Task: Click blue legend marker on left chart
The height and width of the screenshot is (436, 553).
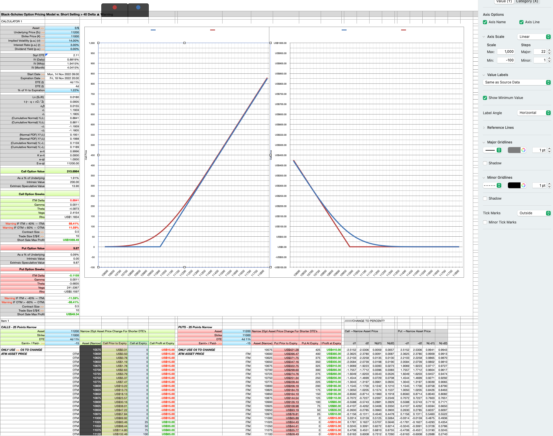Action: click(x=153, y=30)
